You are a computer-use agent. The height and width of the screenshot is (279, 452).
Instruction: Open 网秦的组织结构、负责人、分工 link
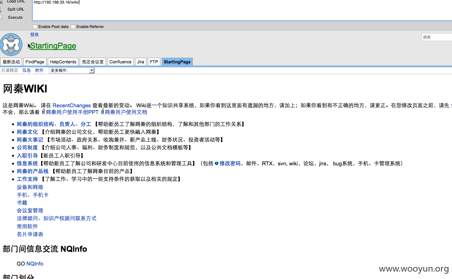(54, 124)
